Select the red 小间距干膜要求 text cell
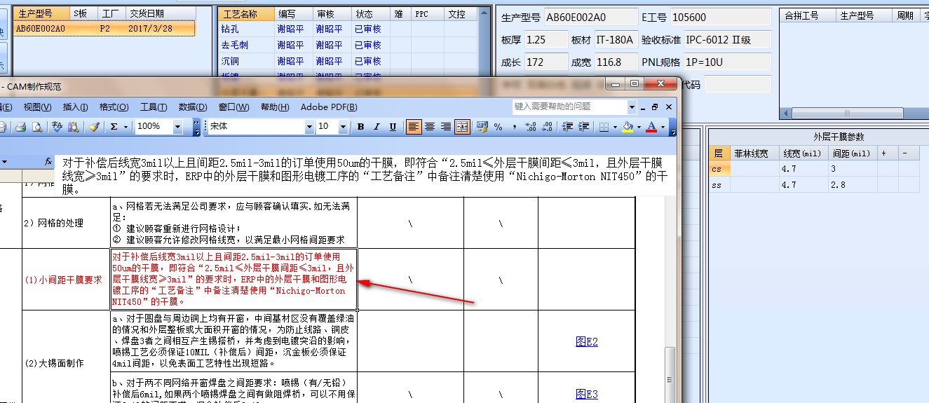 [x=234, y=279]
